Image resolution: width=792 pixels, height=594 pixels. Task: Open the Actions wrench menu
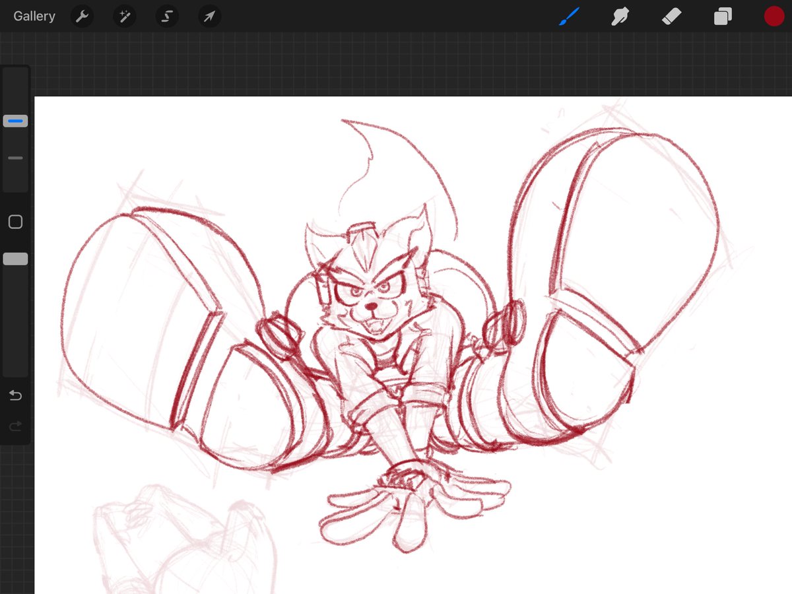[82, 16]
